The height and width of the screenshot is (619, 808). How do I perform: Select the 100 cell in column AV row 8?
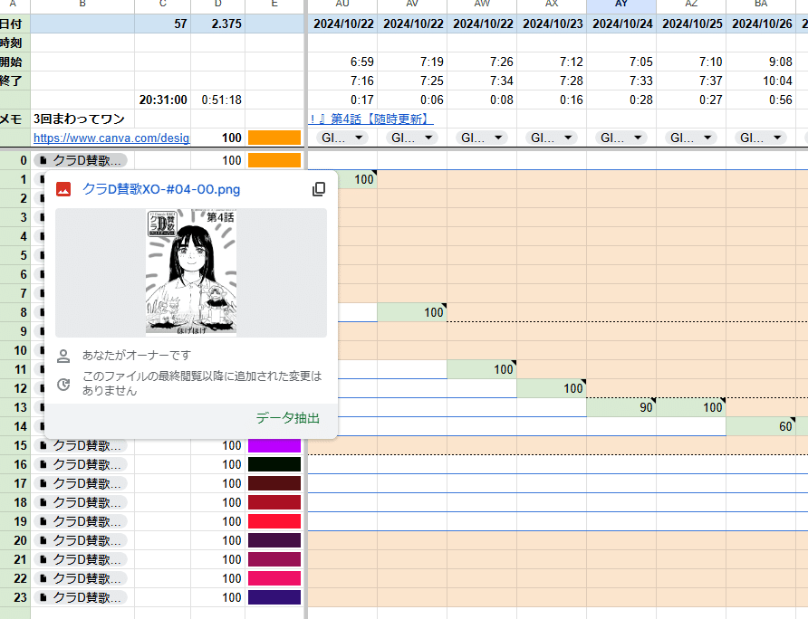[412, 312]
